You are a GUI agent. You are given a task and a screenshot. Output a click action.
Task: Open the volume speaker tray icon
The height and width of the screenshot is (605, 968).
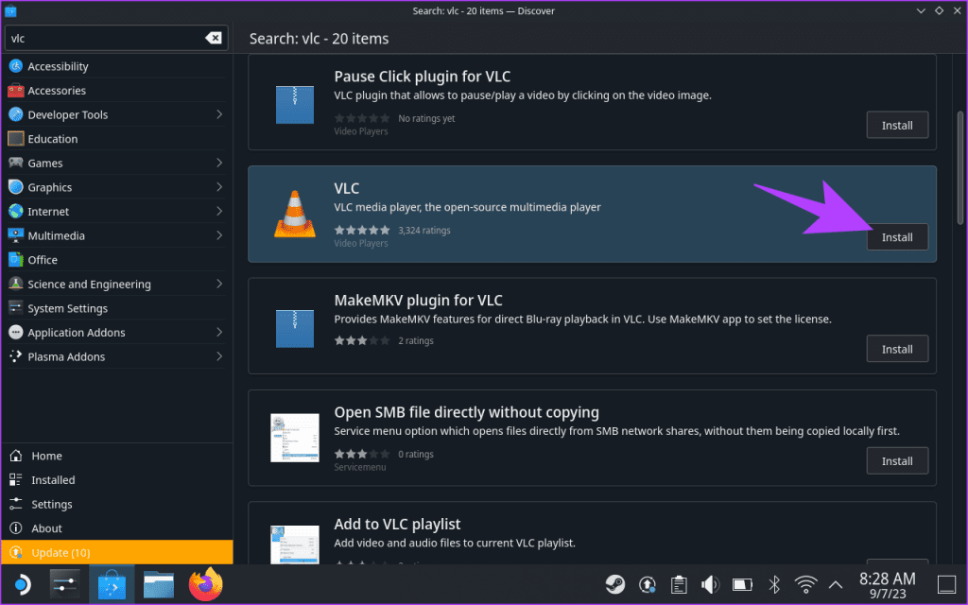point(710,584)
